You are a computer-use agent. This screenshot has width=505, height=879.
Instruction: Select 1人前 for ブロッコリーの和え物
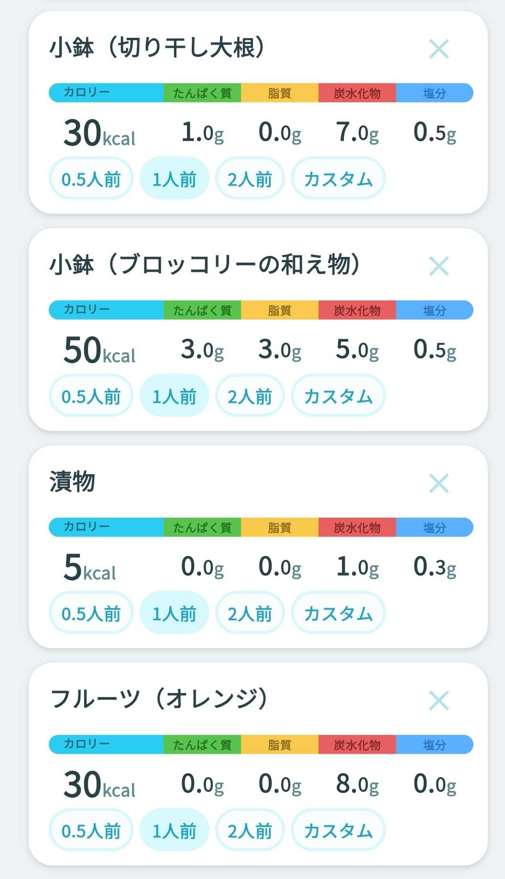coord(174,396)
